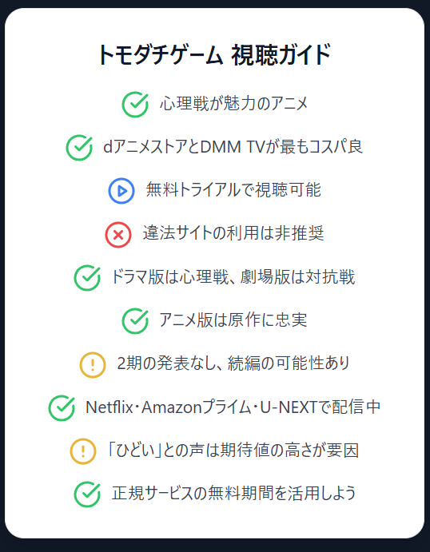430x552 pixels.
Task: Select the title トモダチゲーム 視聴ガイド
Action: pos(214,55)
